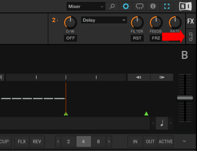Image resolution: width=197 pixels, height=151 pixels.
Task: Click the headphones cruise icon
Action: click(140, 6)
